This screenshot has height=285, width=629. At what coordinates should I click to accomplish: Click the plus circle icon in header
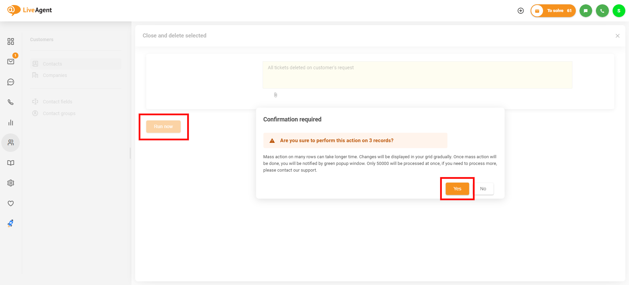[x=521, y=11]
